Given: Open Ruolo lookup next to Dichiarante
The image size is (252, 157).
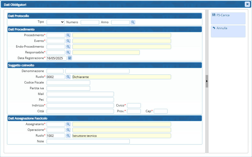Looking at the screenshot, I should tap(68, 77).
